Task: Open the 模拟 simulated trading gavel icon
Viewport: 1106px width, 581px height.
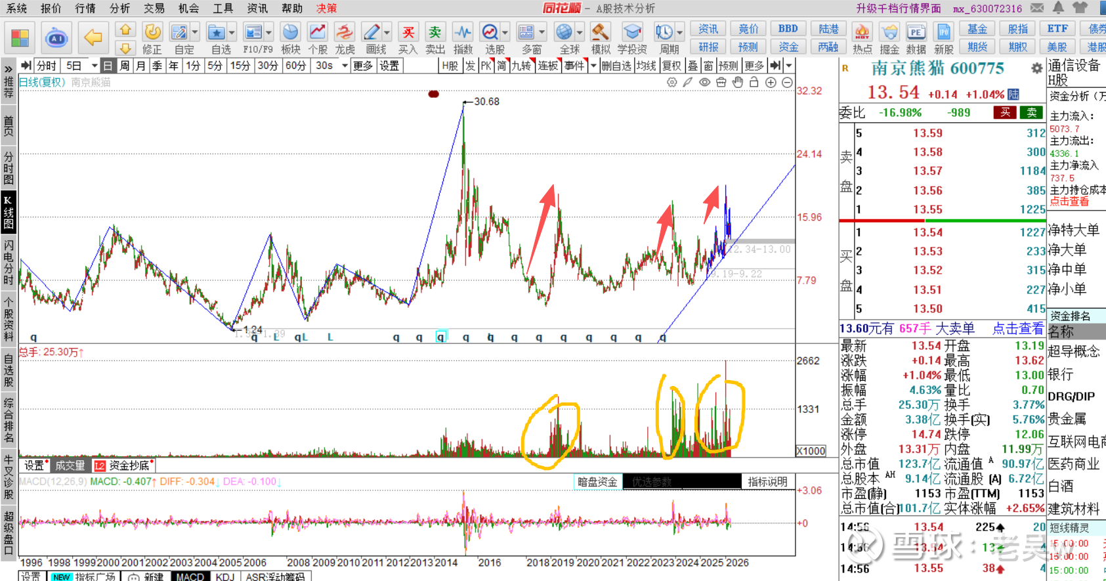Action: (600, 38)
